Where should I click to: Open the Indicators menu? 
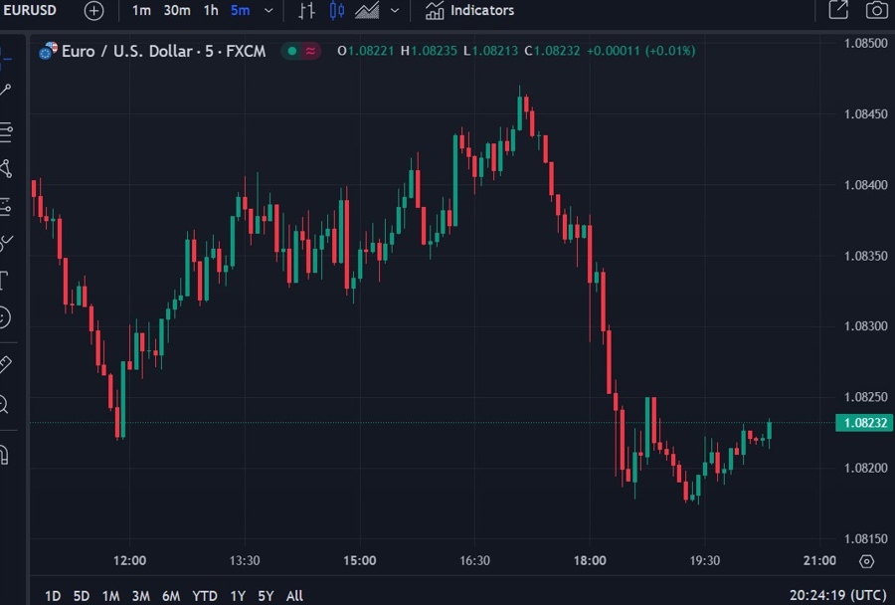point(469,10)
